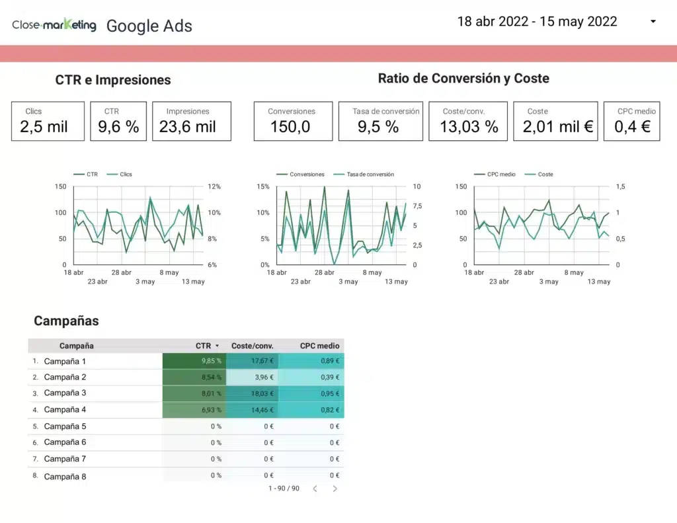
Task: Go to the next table page
Action: [335, 489]
